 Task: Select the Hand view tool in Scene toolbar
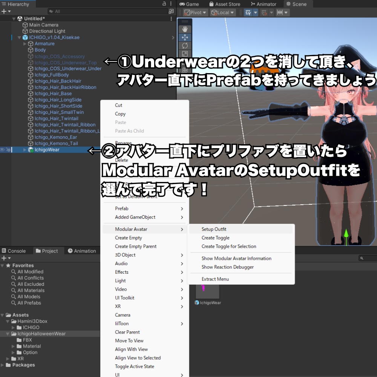coord(185,28)
